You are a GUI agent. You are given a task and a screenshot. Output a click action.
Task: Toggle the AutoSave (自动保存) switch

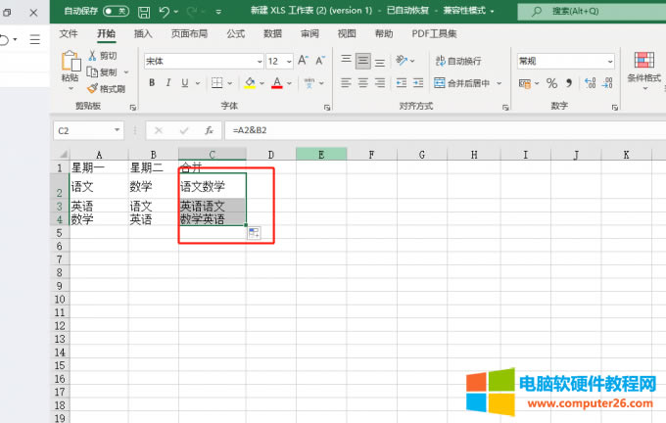click(x=116, y=11)
